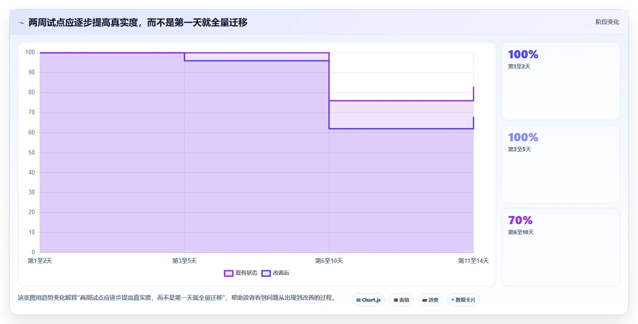Click the small trend icon before the title
638x324 pixels.
21,23
